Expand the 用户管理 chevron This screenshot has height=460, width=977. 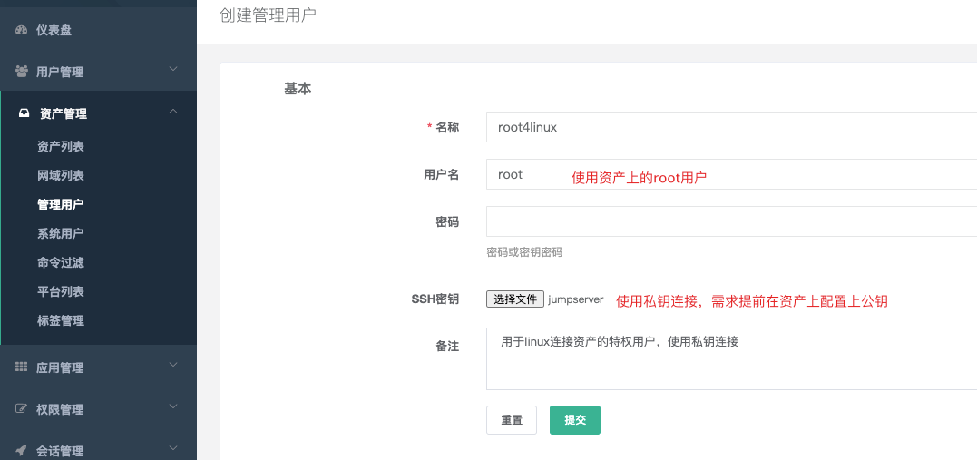[x=173, y=69]
